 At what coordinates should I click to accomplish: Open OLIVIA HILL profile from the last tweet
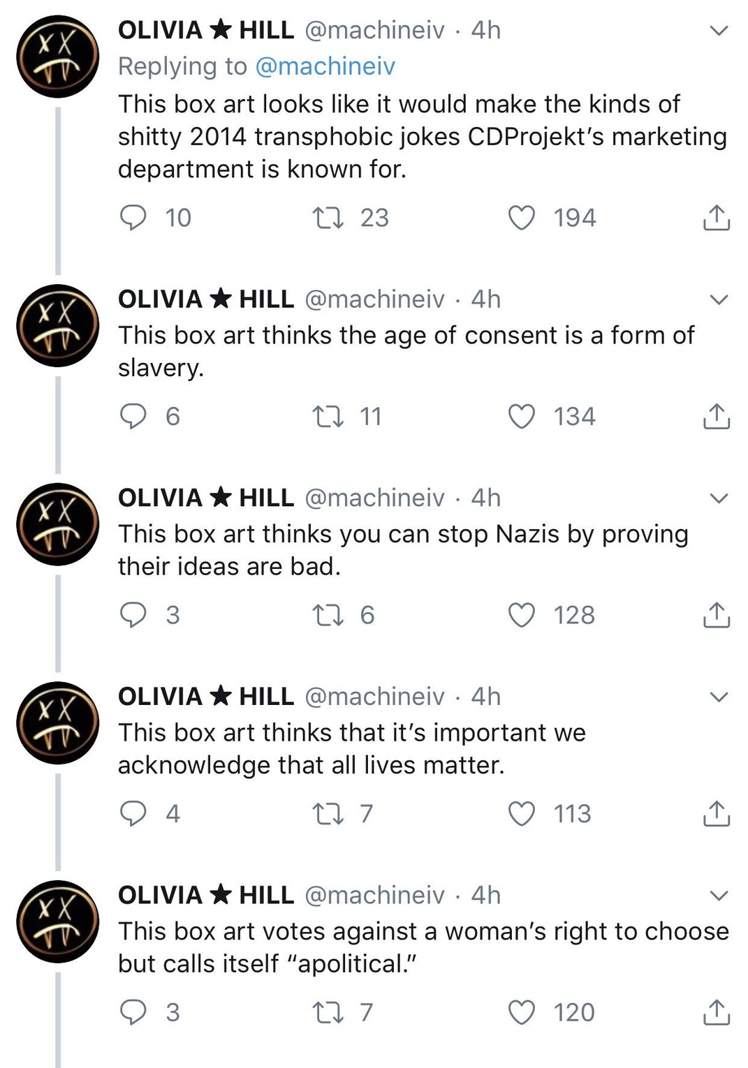click(x=205, y=895)
